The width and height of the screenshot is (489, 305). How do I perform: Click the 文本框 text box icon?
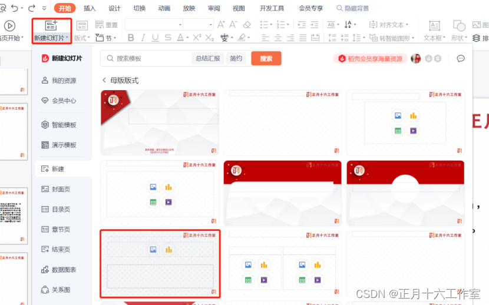pos(434,26)
